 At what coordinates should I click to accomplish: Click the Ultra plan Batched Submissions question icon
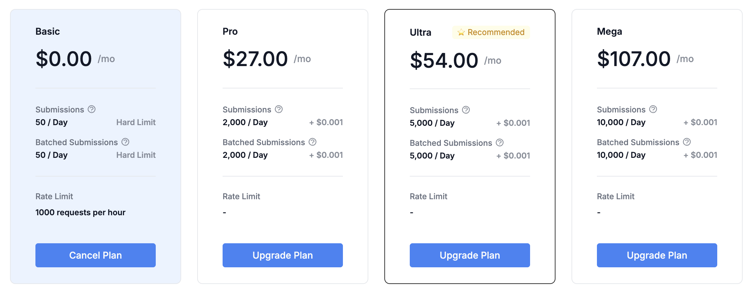pos(500,142)
